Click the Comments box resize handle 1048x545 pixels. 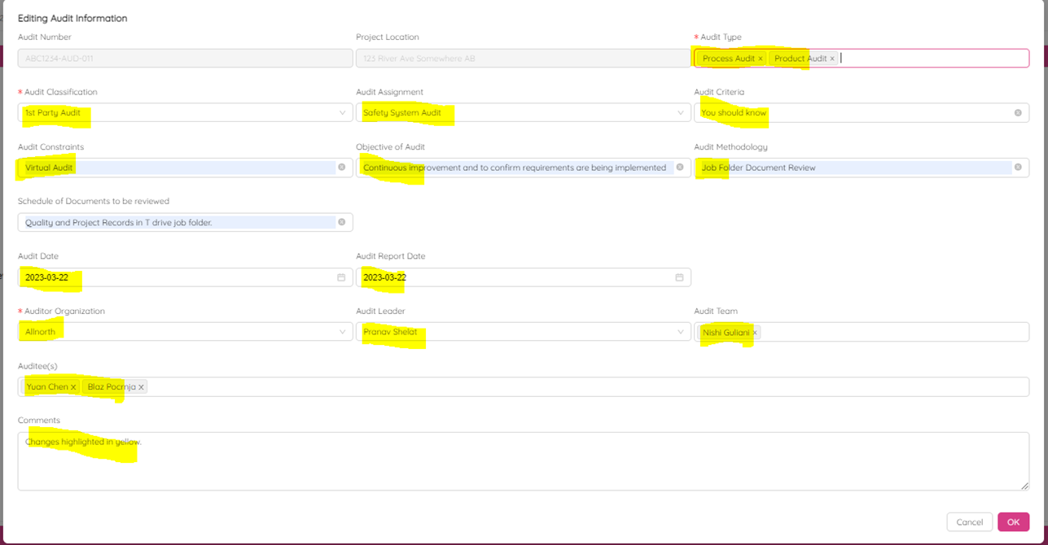[1024, 486]
